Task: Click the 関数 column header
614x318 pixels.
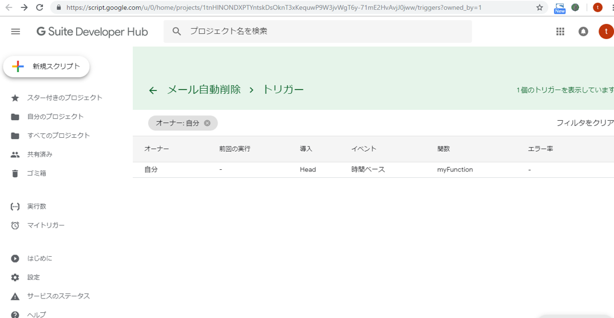Action: pos(443,149)
